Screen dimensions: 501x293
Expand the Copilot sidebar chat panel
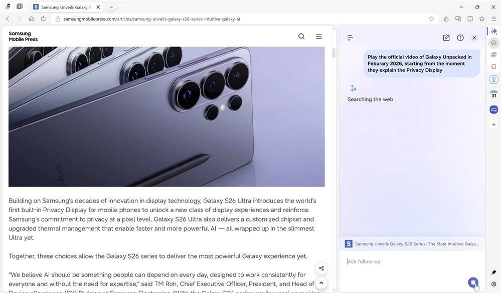click(493, 30)
